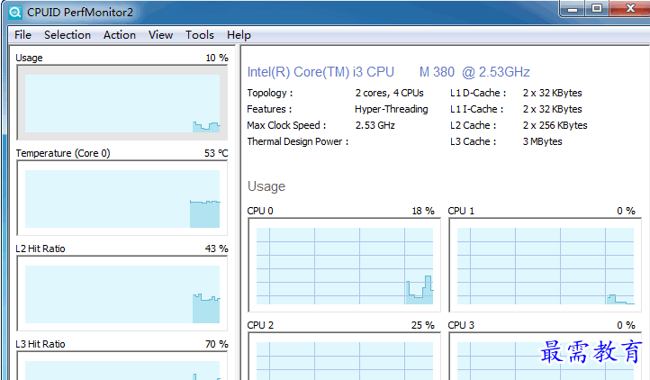Select the Usage graph in left panel
The width and height of the screenshot is (650, 380).
click(x=122, y=103)
